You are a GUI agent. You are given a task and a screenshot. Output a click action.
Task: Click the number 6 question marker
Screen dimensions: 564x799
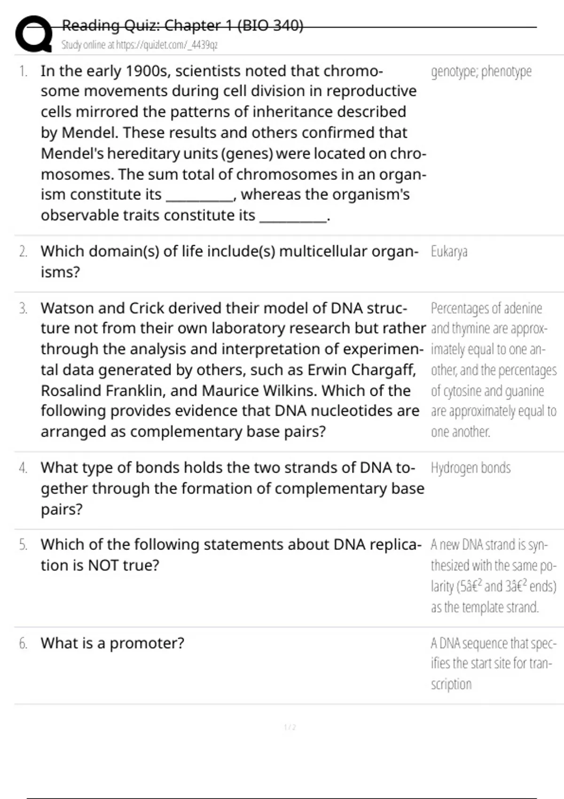(x=23, y=643)
